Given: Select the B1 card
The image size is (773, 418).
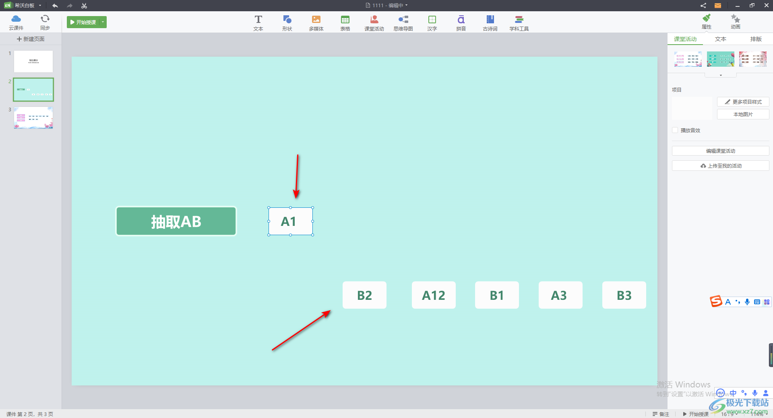Looking at the screenshot, I should click(497, 295).
